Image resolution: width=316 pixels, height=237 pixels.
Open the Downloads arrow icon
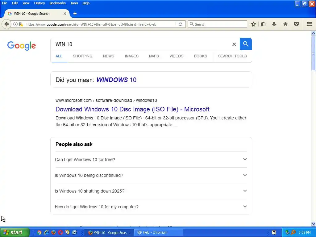click(x=274, y=24)
